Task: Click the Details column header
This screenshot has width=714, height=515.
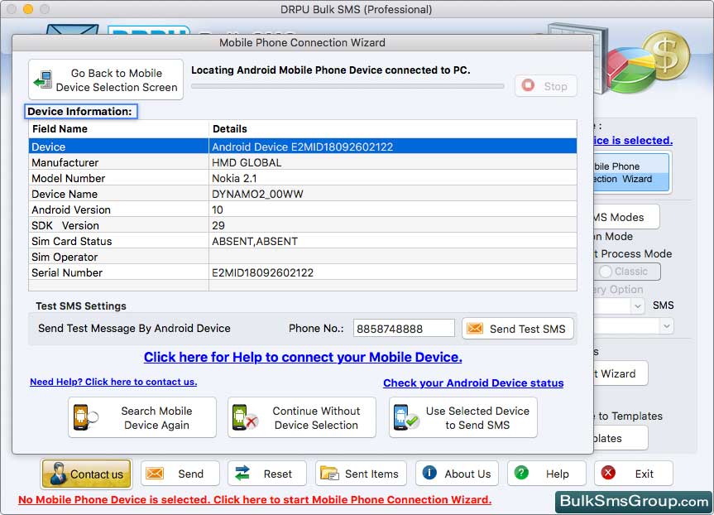Action: pos(392,129)
